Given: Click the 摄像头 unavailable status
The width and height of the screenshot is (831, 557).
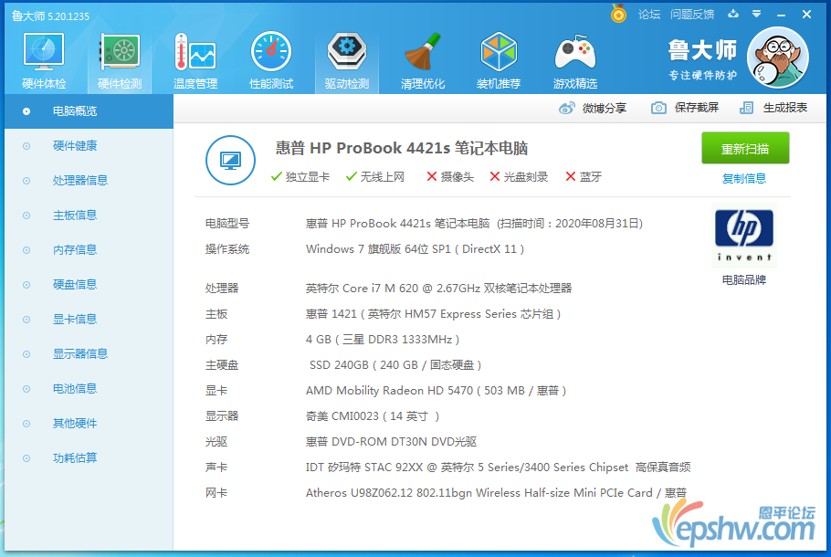Looking at the screenshot, I should pyautogui.click(x=450, y=177).
